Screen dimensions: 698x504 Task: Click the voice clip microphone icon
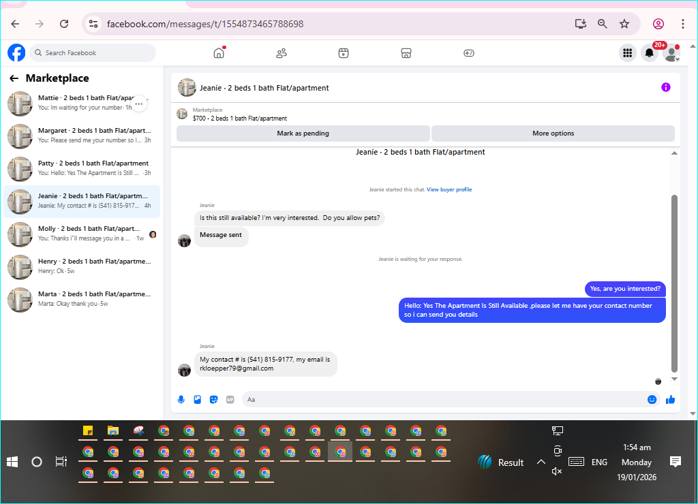[x=181, y=400]
